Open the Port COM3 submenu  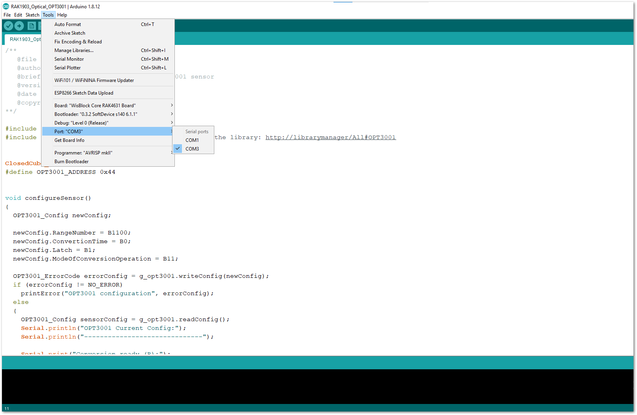[x=108, y=132]
